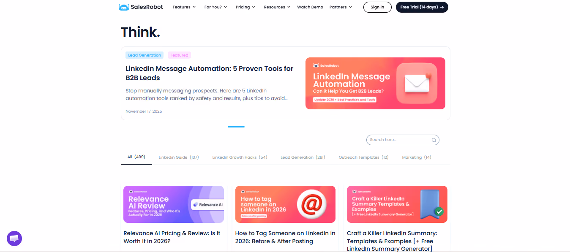The width and height of the screenshot is (570, 252).
Task: Open LinkedIn Message Automation featured article title
Action: [x=210, y=73]
